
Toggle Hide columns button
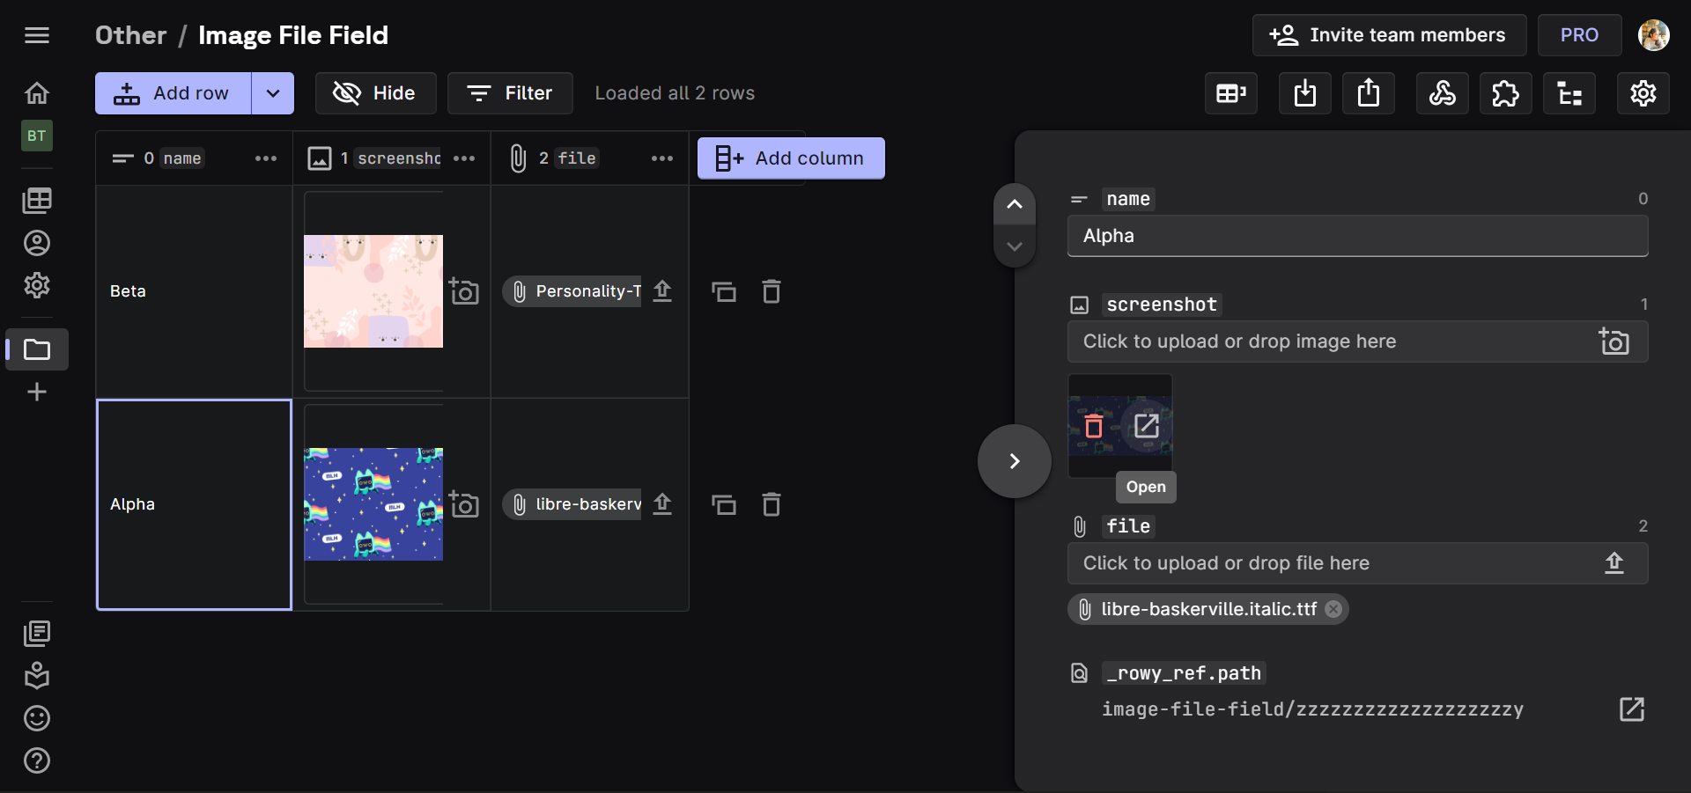(375, 93)
